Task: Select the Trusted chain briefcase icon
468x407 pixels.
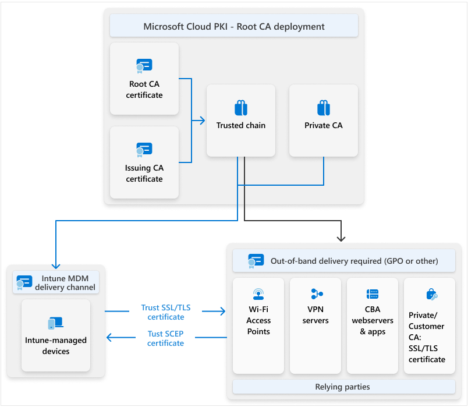Action: click(241, 107)
